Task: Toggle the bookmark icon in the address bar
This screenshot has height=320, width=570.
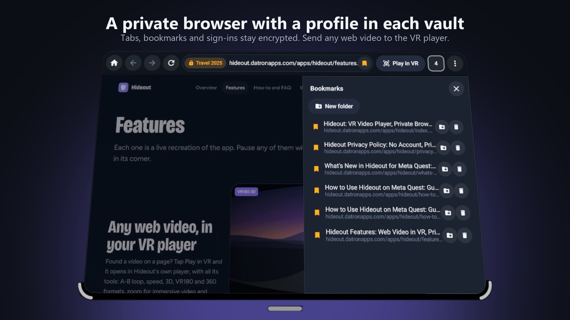Action: point(365,63)
